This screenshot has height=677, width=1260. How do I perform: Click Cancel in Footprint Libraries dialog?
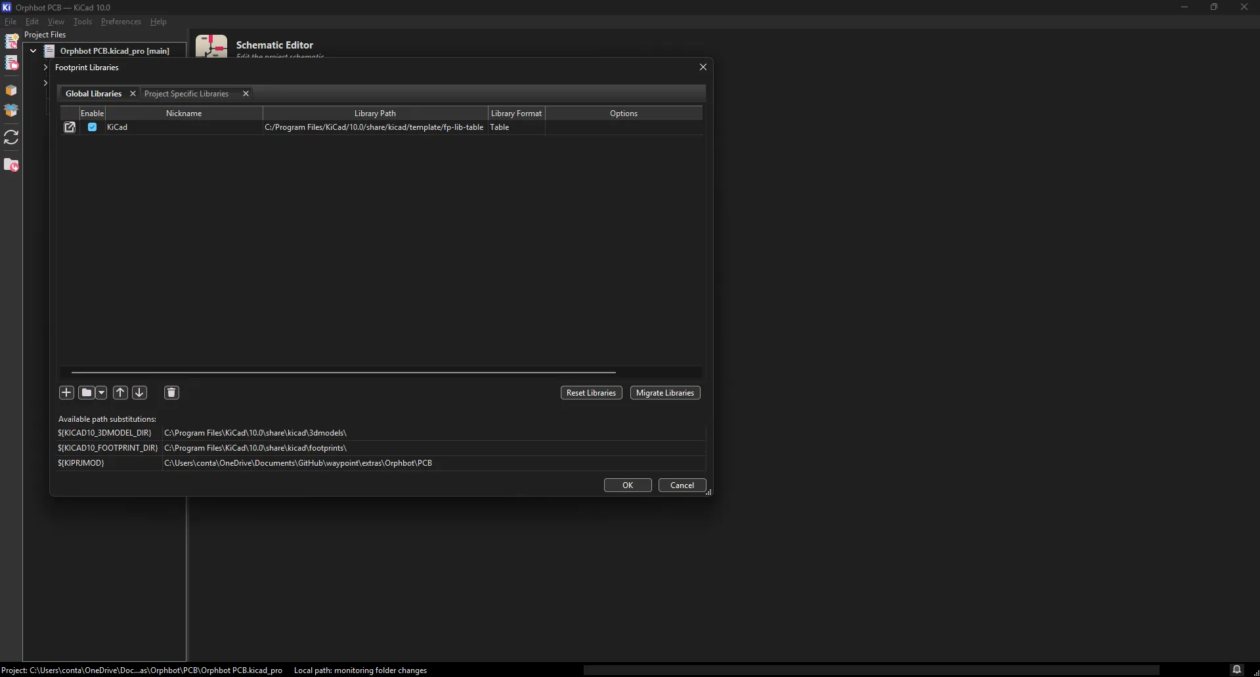682,485
